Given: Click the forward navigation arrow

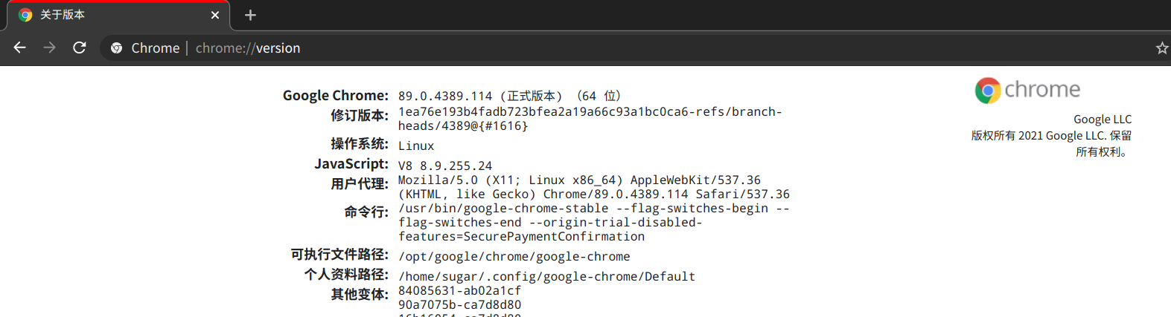Looking at the screenshot, I should [50, 48].
